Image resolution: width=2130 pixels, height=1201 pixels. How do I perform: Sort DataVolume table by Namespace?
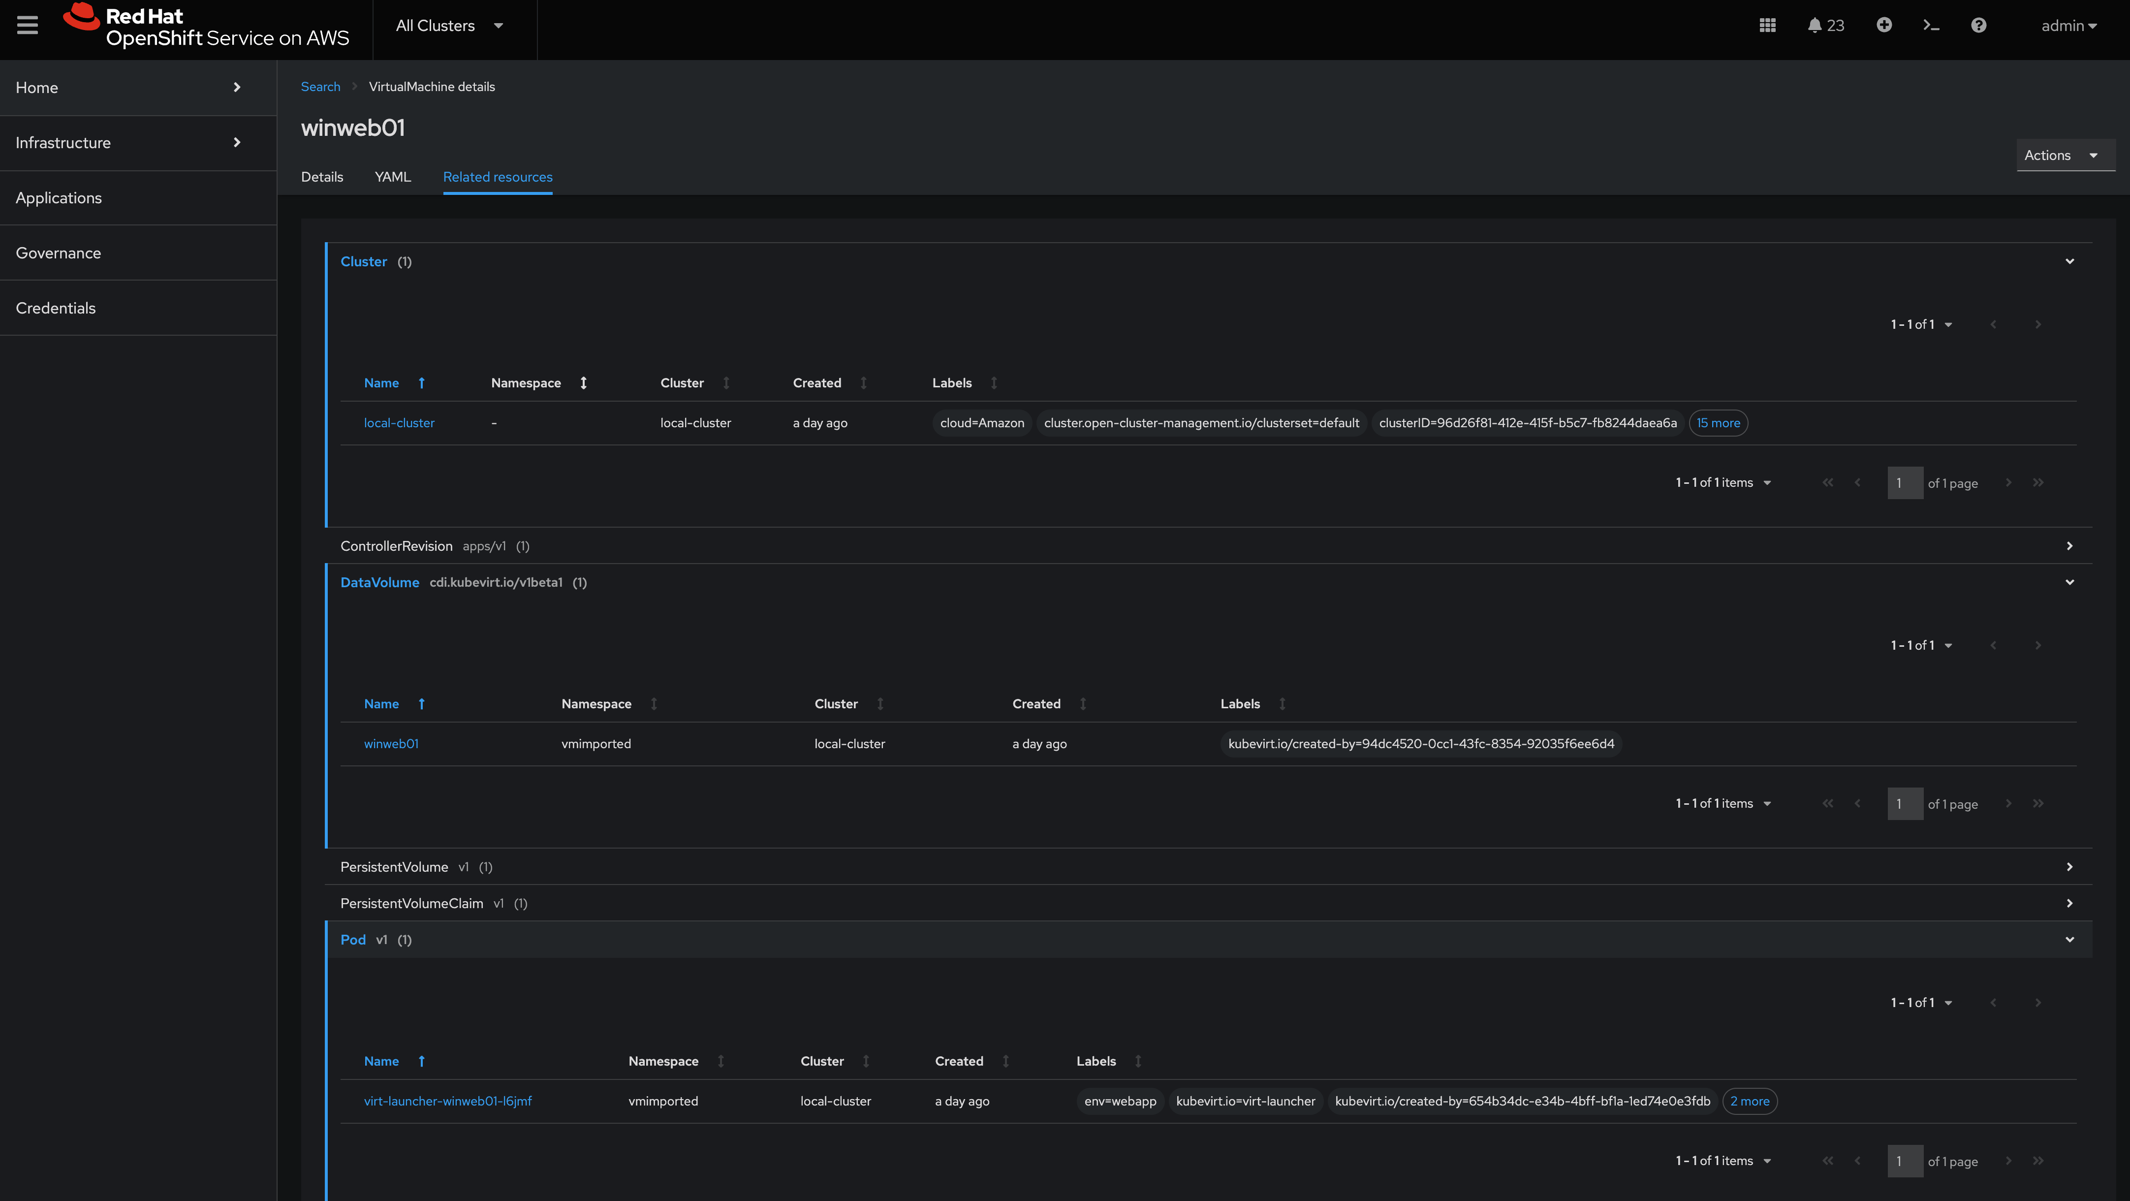point(653,704)
